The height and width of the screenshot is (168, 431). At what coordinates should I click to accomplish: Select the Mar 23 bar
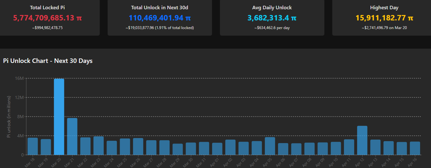99,146
